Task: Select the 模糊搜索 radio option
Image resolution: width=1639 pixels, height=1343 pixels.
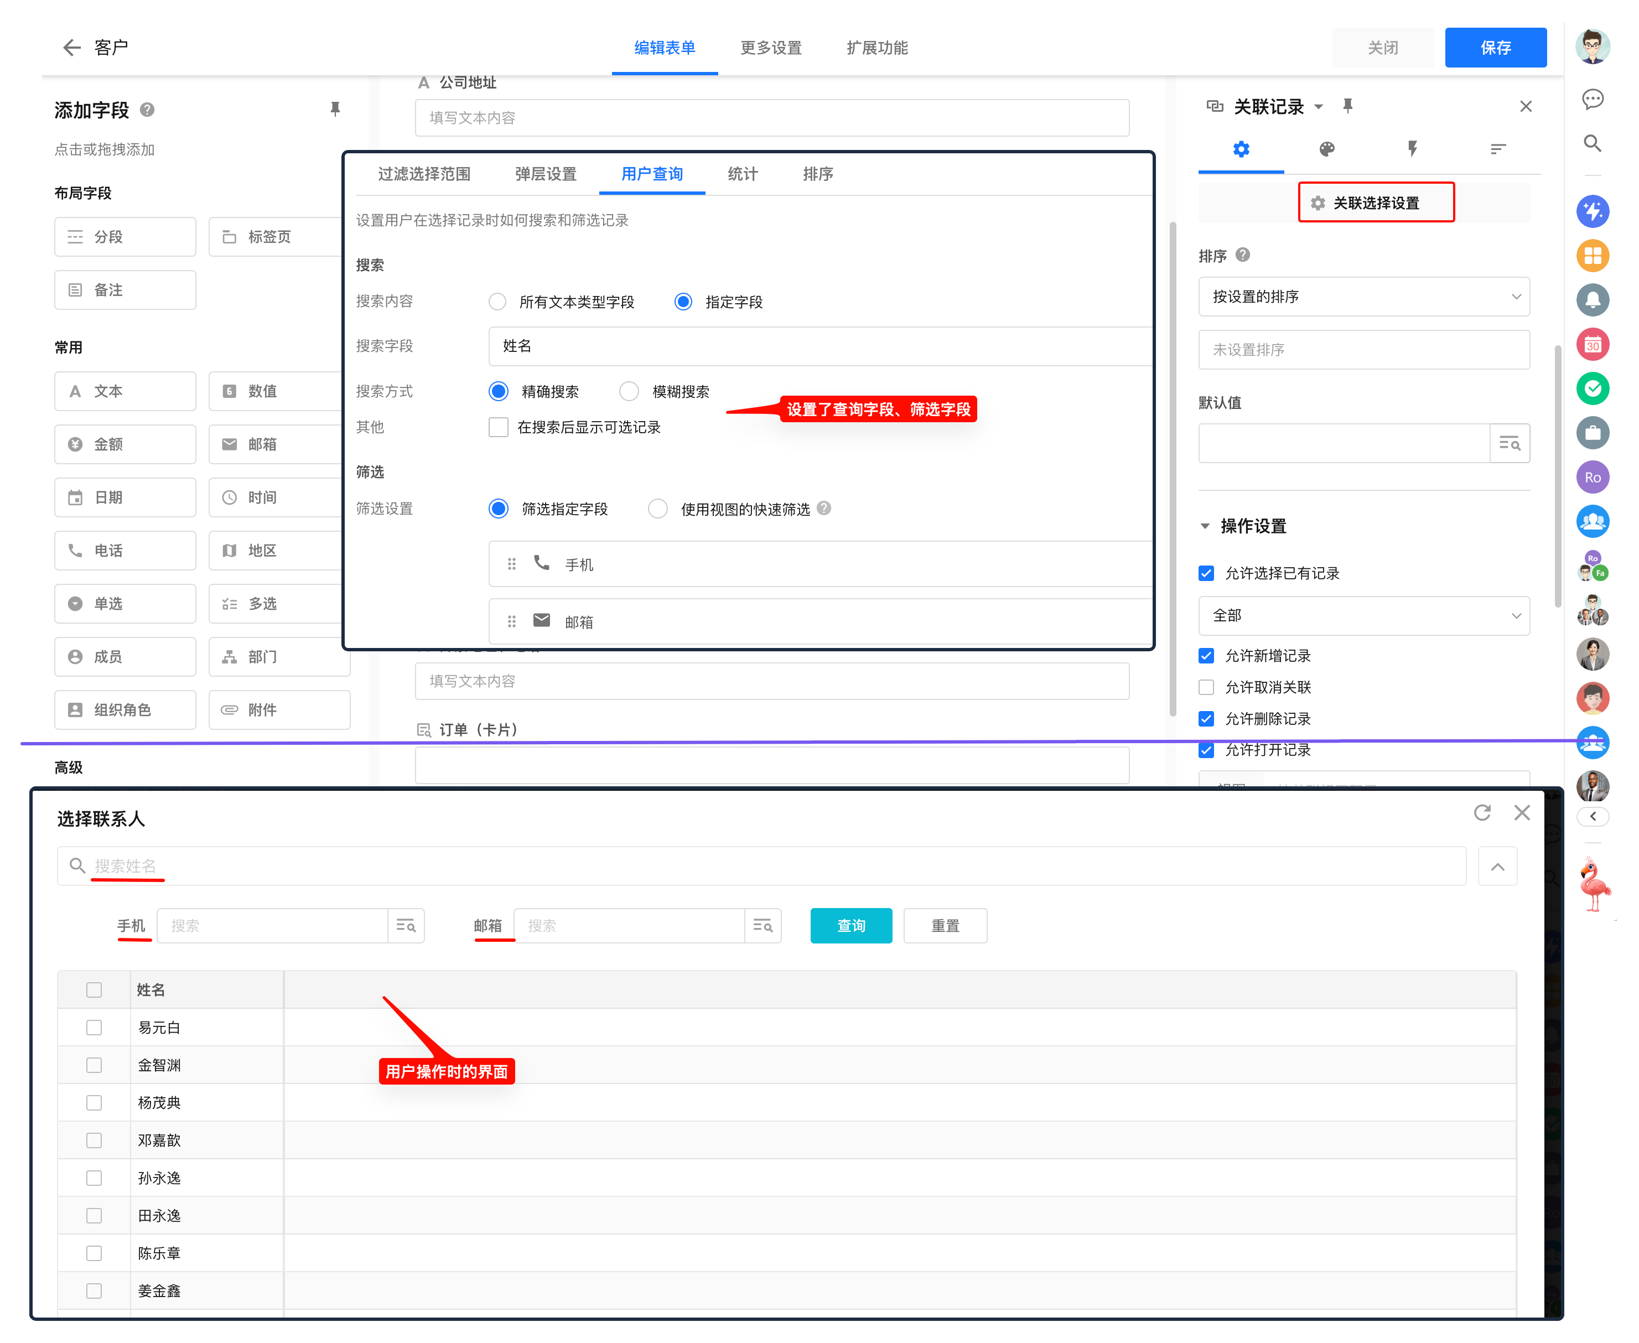Action: 629,391
